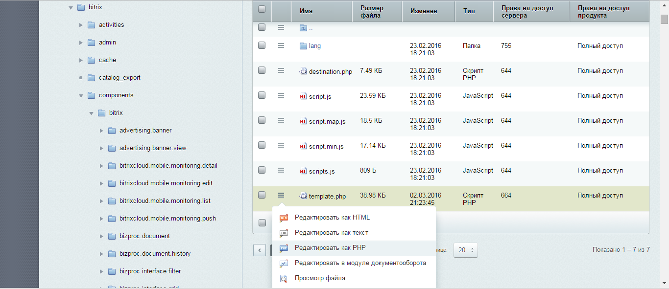Click the JS file icon beside script.map.js
Viewport: 669px width, 289px height.
click(303, 121)
